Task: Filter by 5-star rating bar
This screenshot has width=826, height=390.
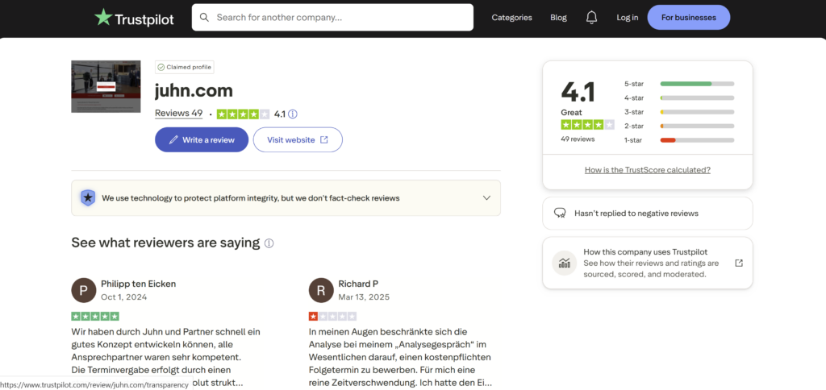Action: [679, 84]
